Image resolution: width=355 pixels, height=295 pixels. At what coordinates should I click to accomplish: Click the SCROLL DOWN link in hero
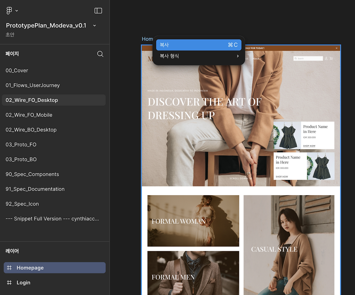tap(241, 179)
